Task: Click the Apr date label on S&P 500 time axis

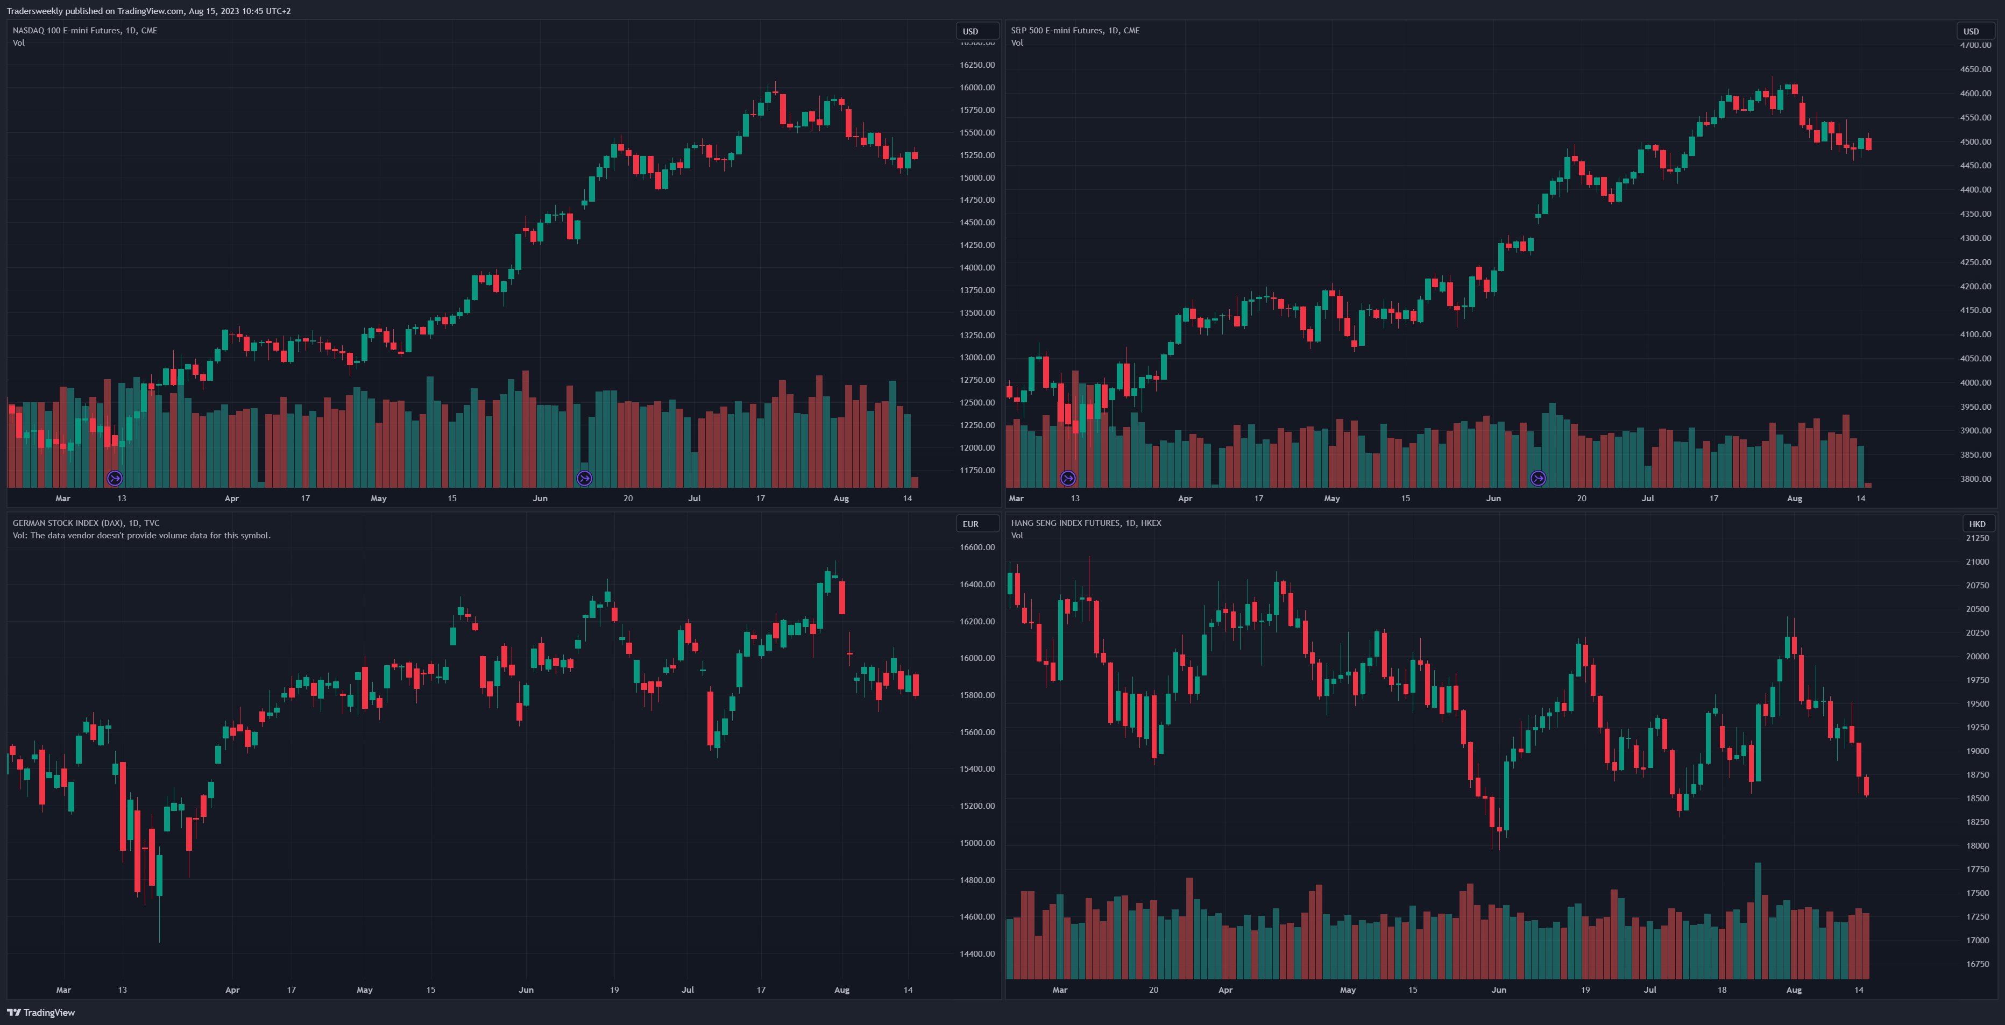Action: click(1185, 498)
